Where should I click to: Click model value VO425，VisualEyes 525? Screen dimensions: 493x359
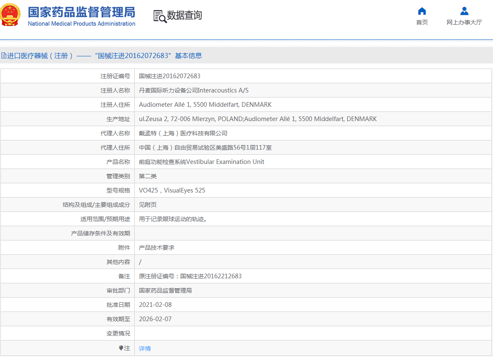point(172,190)
